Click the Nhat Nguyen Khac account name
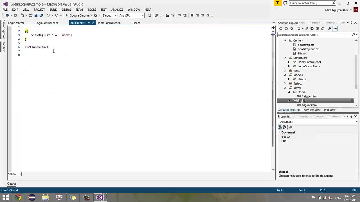360x202 pixels. (337, 10)
